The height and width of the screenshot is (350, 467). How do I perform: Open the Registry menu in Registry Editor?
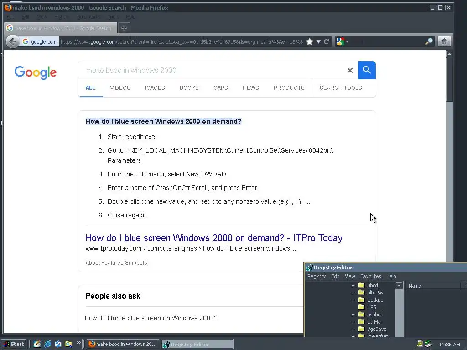pyautogui.click(x=317, y=276)
